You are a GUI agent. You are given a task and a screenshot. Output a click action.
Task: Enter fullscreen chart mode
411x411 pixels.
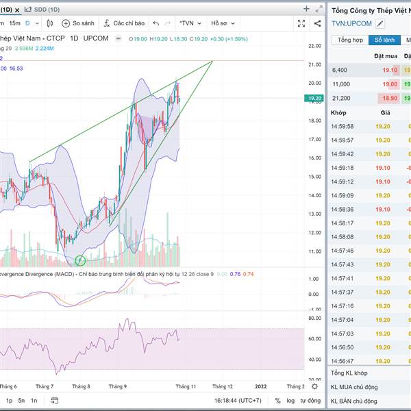tap(301, 23)
